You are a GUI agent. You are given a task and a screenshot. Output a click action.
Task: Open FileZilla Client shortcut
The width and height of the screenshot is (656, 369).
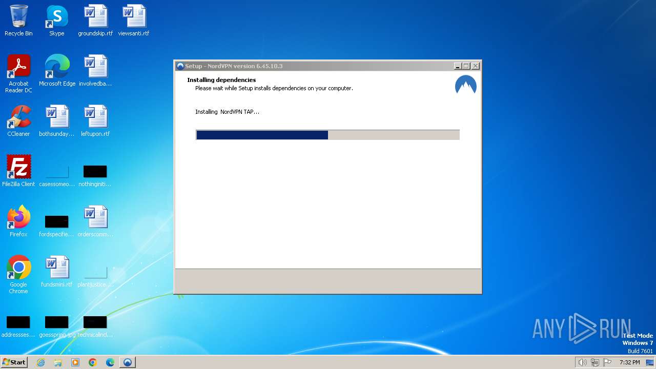point(18,171)
